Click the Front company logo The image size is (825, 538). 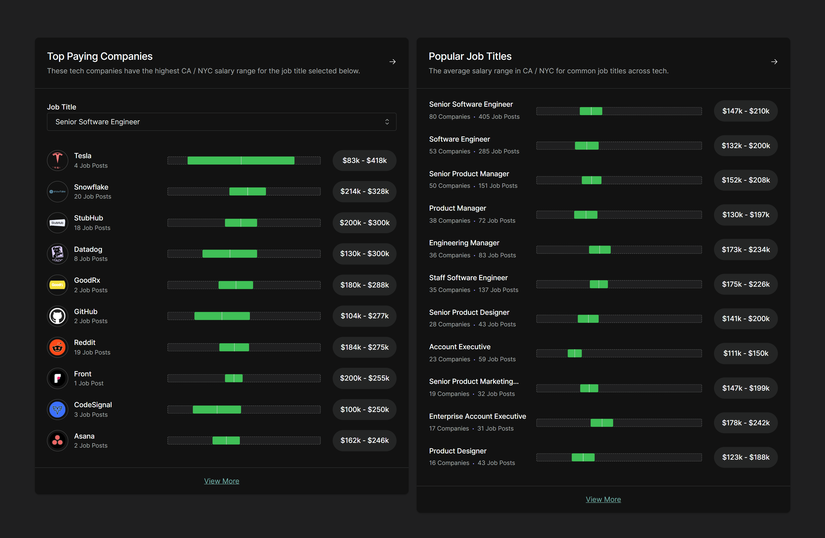[57, 378]
